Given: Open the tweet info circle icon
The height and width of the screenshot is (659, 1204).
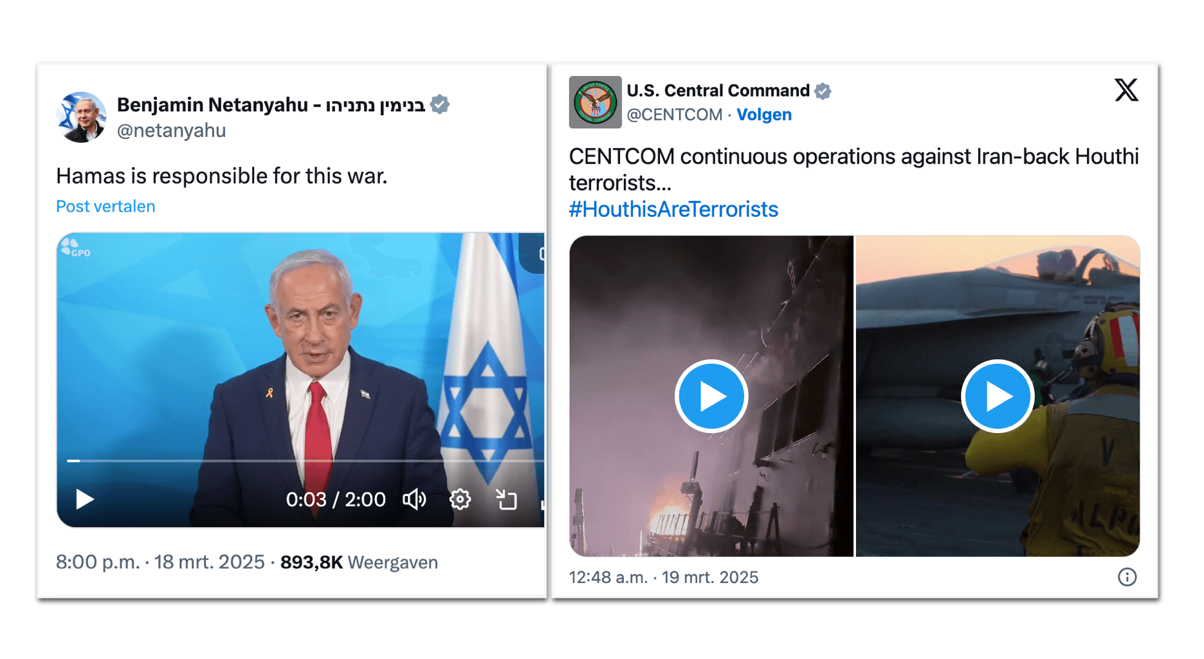Looking at the screenshot, I should point(1127,577).
